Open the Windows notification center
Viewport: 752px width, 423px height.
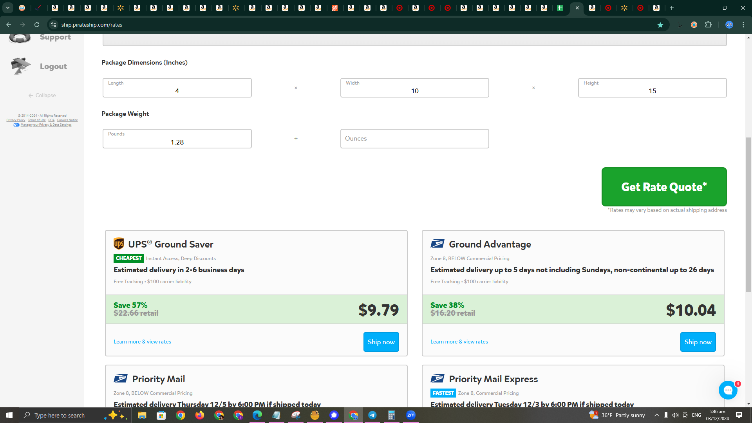pyautogui.click(x=739, y=415)
